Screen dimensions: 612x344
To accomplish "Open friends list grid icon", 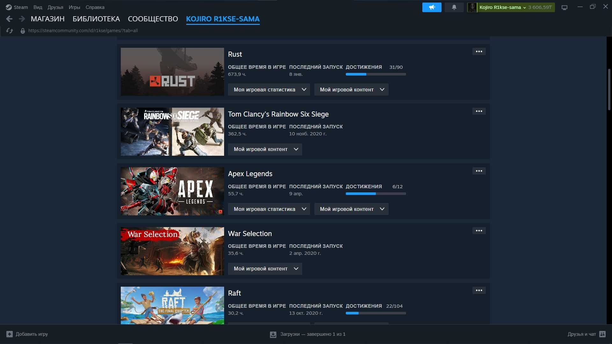I will coord(602,334).
